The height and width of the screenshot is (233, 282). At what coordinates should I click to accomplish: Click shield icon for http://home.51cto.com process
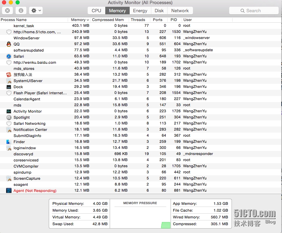tap(9, 32)
